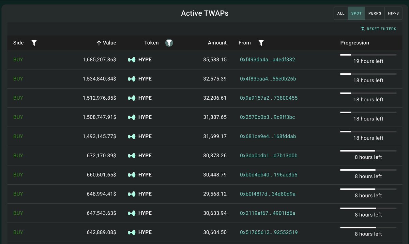
Task: Open the Side column filter icon
Action: coord(34,43)
